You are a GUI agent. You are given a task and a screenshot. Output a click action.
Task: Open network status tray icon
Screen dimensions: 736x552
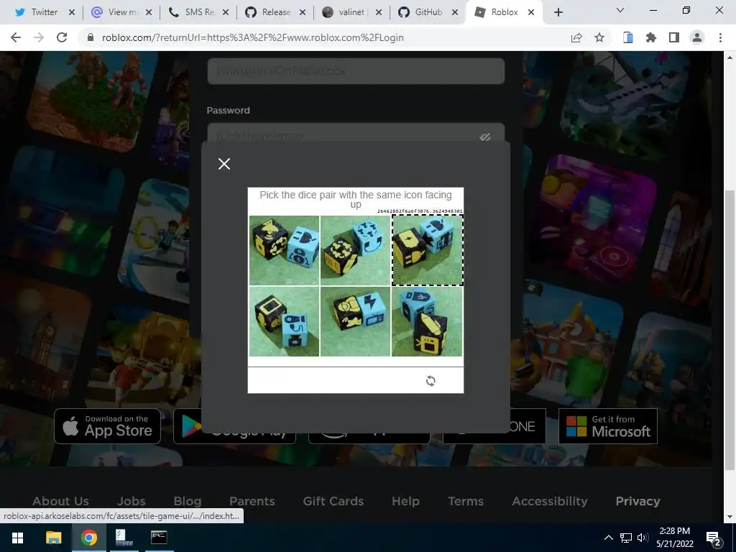pos(626,538)
